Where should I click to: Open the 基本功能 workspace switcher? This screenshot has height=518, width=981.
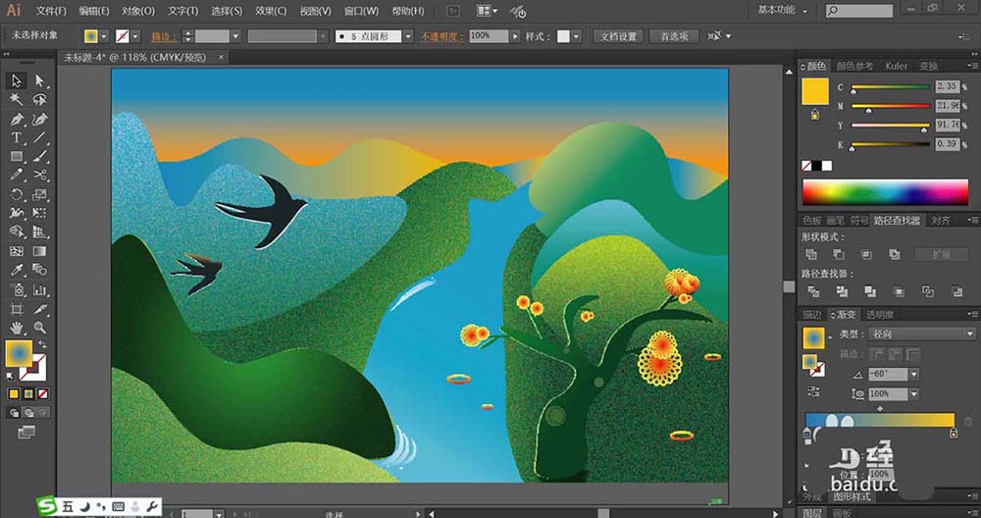[x=782, y=10]
